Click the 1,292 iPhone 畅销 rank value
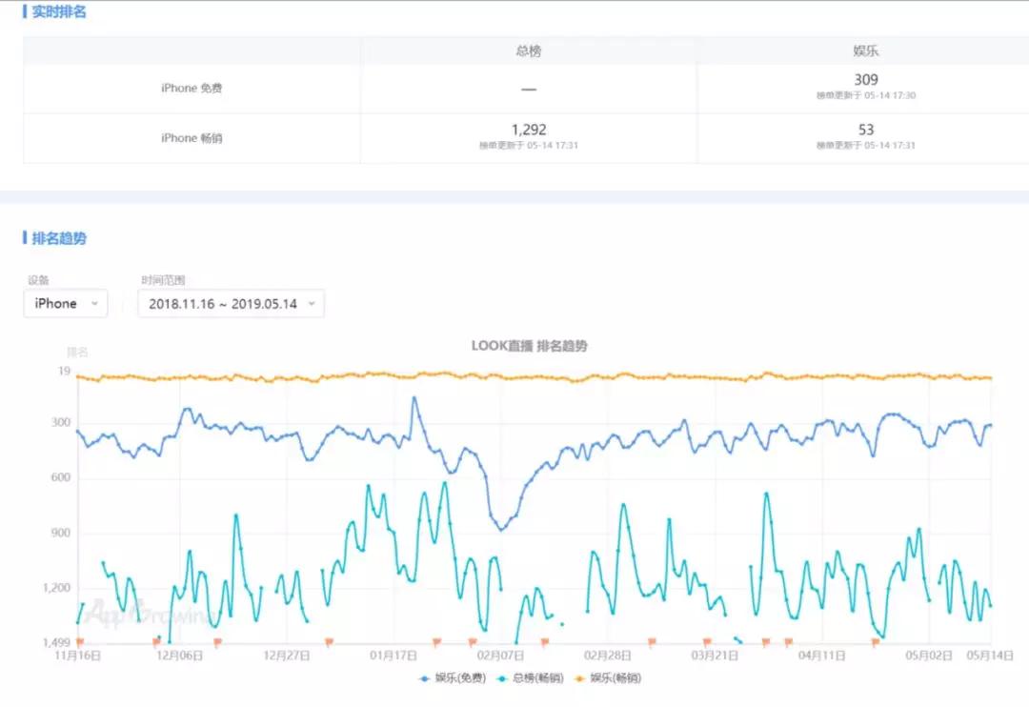This screenshot has height=707, width=1029. pyautogui.click(x=529, y=130)
